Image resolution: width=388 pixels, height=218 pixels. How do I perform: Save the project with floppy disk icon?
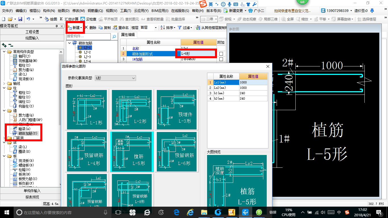pyautogui.click(x=20, y=19)
